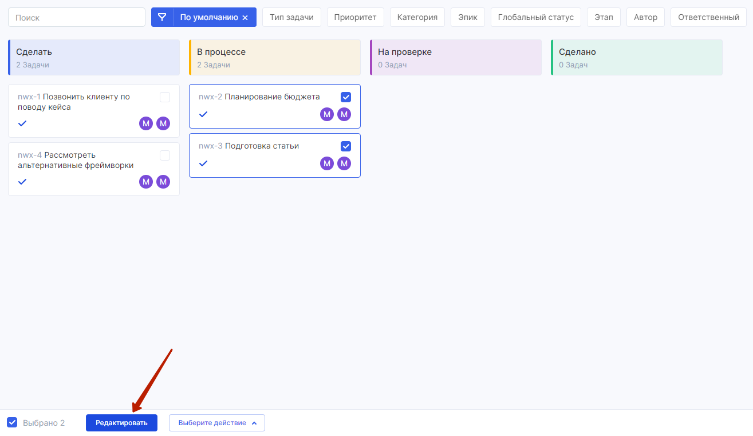Open the 'Тип задачи' filter dropdown
This screenshot has height=436, width=753.
[291, 17]
